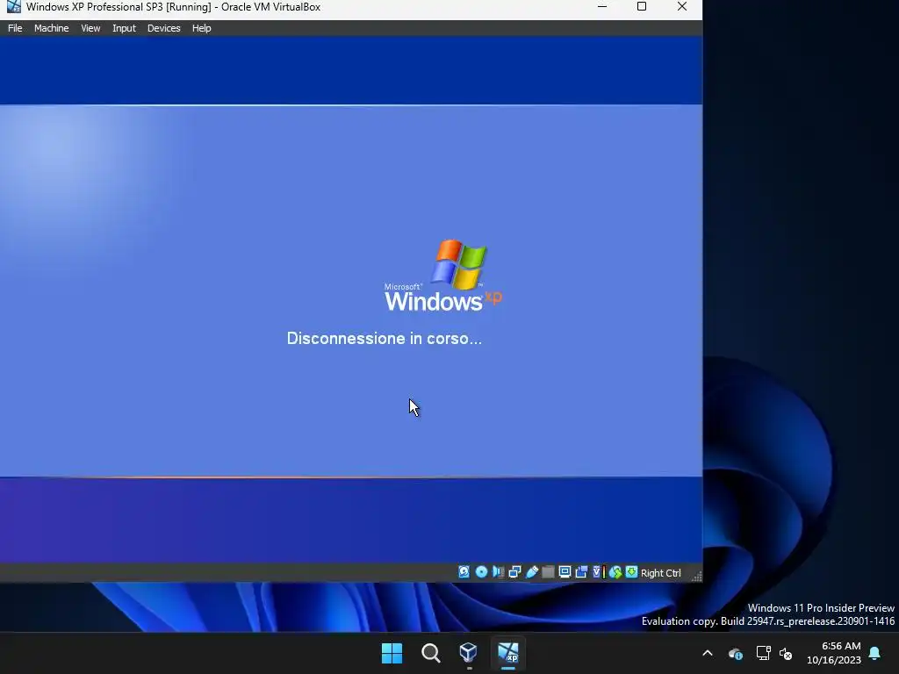This screenshot has width=899, height=674.
Task: Click the optical disk status icon
Action: click(x=482, y=572)
